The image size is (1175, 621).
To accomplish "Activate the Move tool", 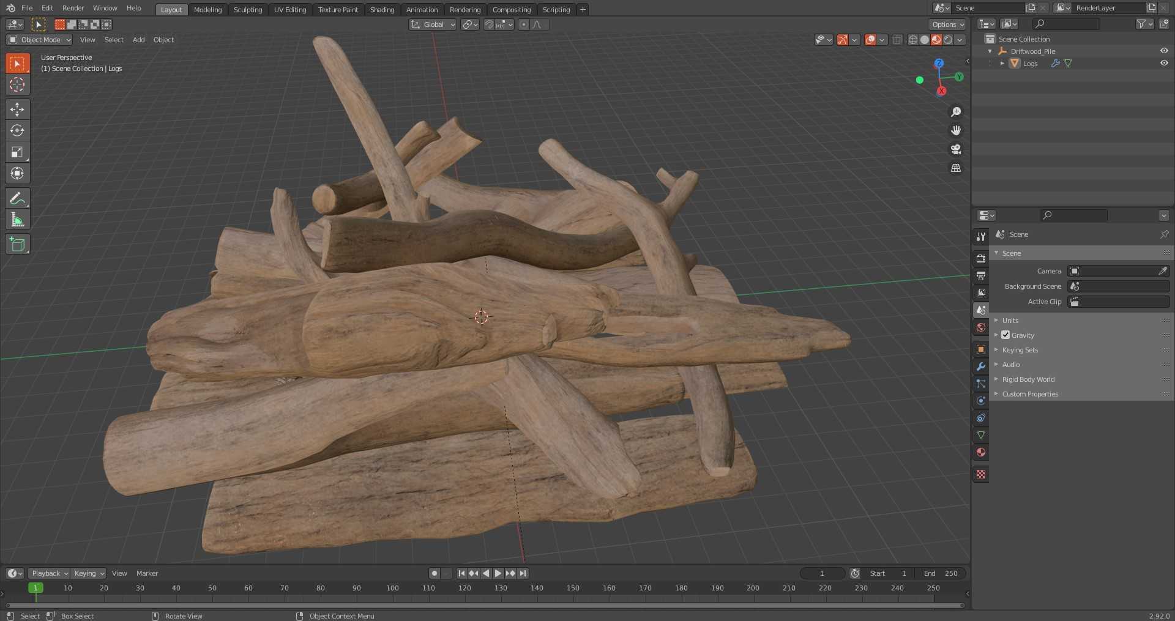I will (x=17, y=109).
